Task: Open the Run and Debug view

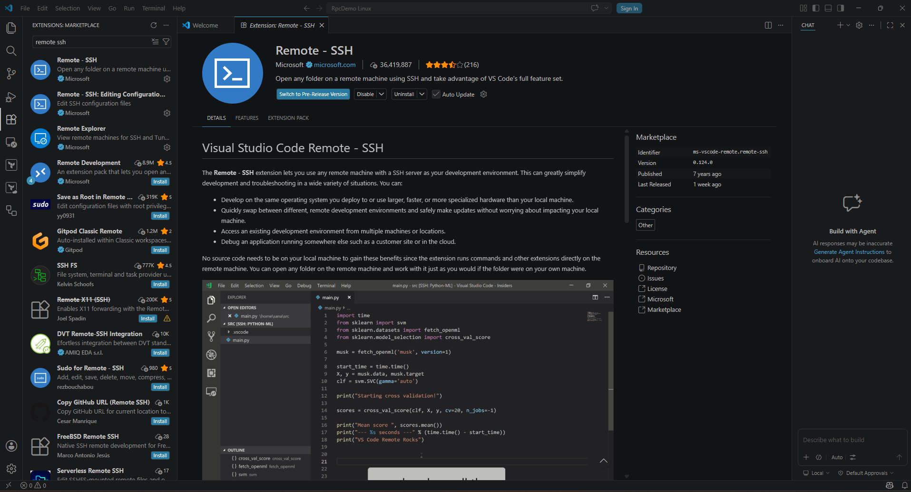Action: point(11,96)
